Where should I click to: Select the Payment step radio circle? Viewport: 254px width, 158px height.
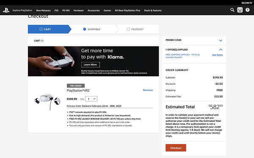click(x=128, y=29)
